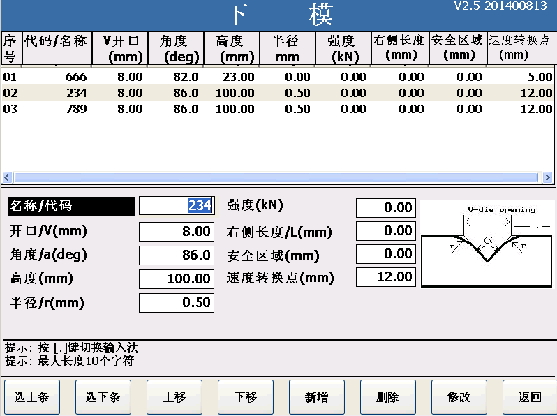
Task: Add a new die with 新增
Action: point(316,397)
